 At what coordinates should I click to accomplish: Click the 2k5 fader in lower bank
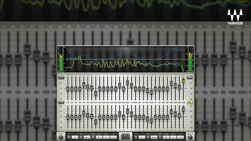(x=148, y=119)
